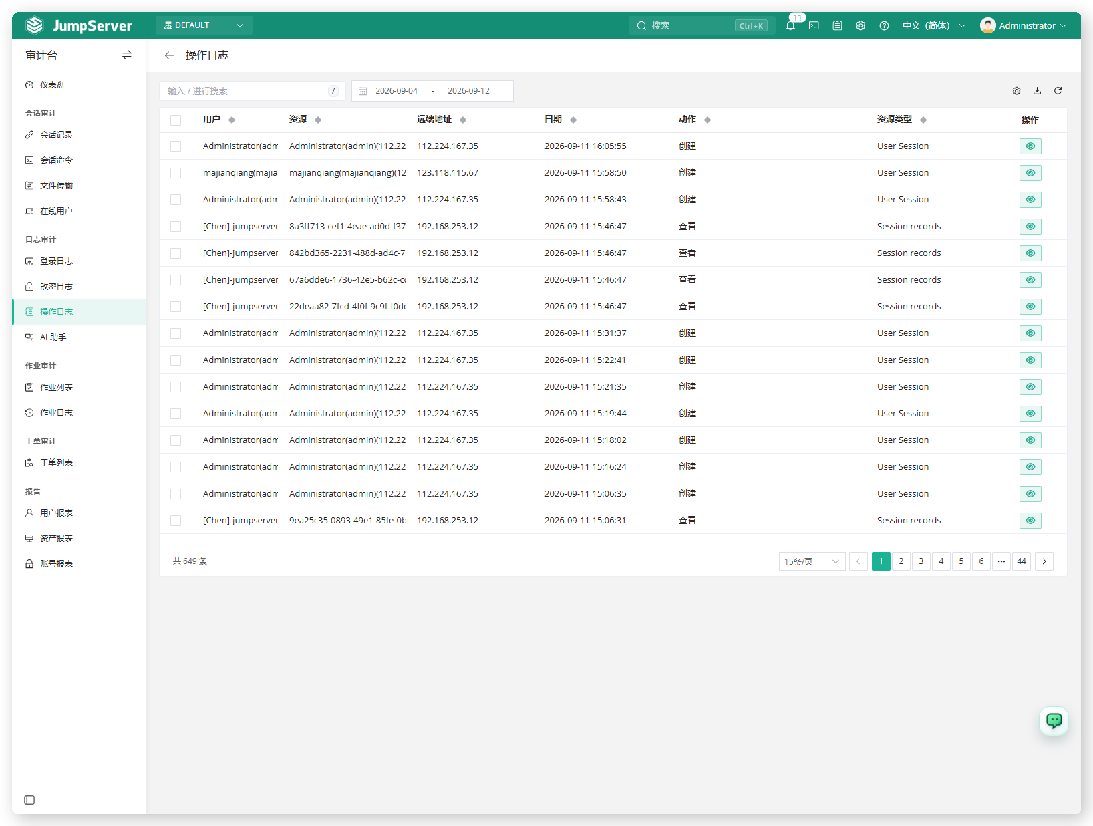
Task: Switch console view with the arrows icon
Action: [127, 55]
